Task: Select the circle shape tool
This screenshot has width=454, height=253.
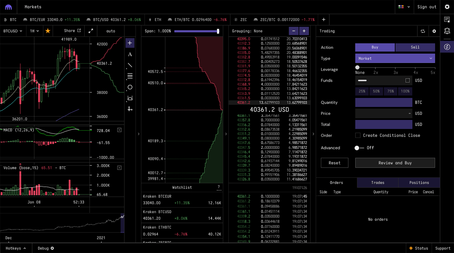Action: [130, 87]
